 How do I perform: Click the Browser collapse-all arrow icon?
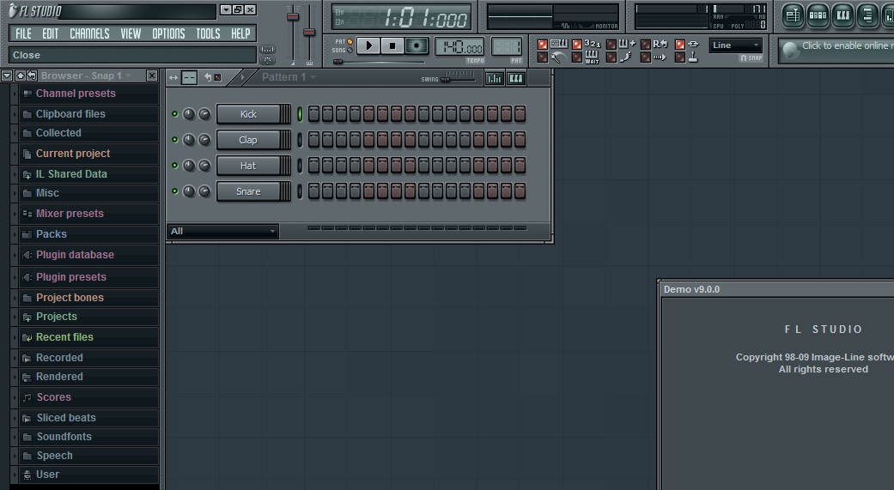coord(20,76)
